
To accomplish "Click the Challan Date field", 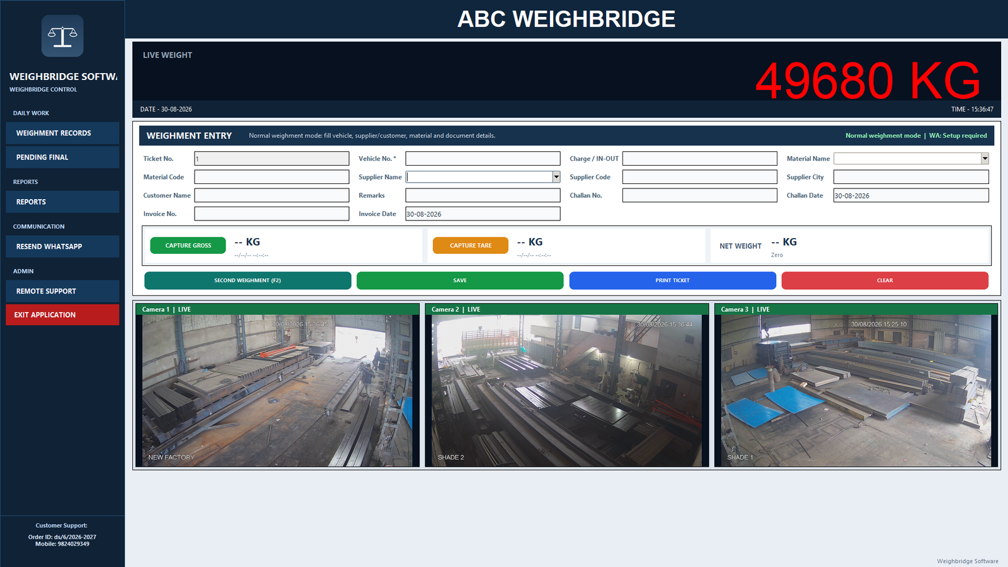I will coord(911,195).
